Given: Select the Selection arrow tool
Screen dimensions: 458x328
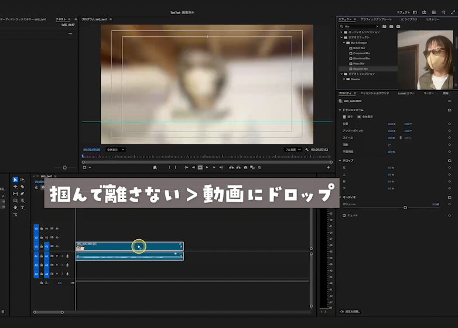Looking at the screenshot, I should pyautogui.click(x=15, y=179).
